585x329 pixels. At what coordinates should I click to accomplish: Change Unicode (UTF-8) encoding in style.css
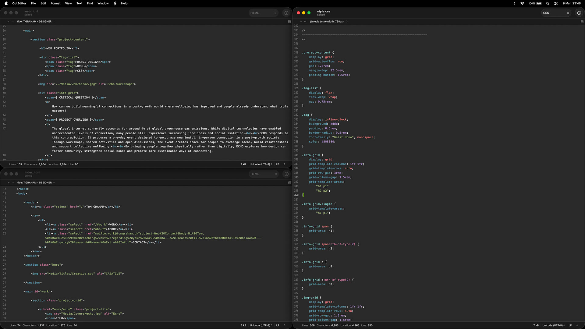pos(553,325)
